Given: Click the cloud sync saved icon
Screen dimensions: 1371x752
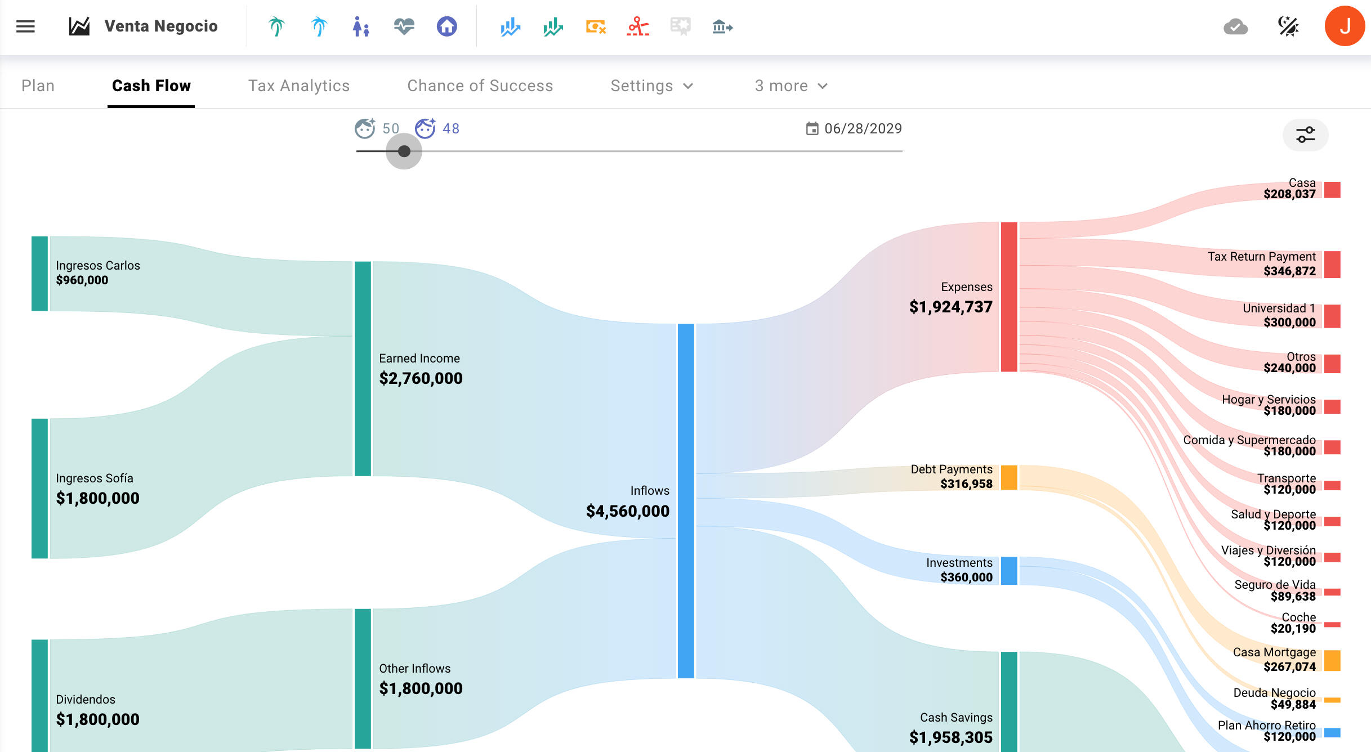Looking at the screenshot, I should 1235,26.
